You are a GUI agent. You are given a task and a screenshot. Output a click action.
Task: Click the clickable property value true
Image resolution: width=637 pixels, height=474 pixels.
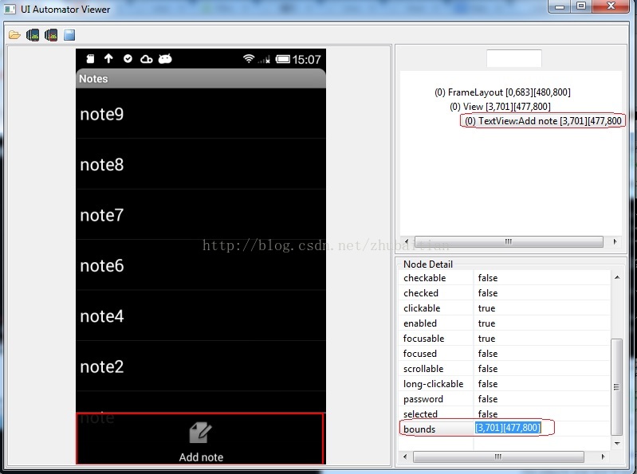click(x=486, y=308)
